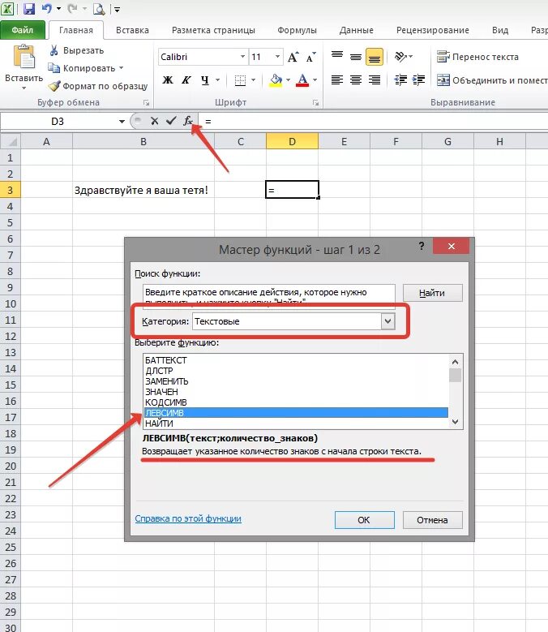The height and width of the screenshot is (632, 548).
Task: Switch to the Данные tab
Action: (x=356, y=30)
